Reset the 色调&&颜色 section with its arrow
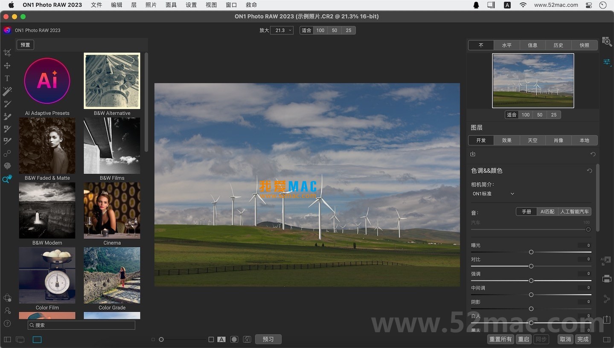614x348 pixels. click(590, 171)
